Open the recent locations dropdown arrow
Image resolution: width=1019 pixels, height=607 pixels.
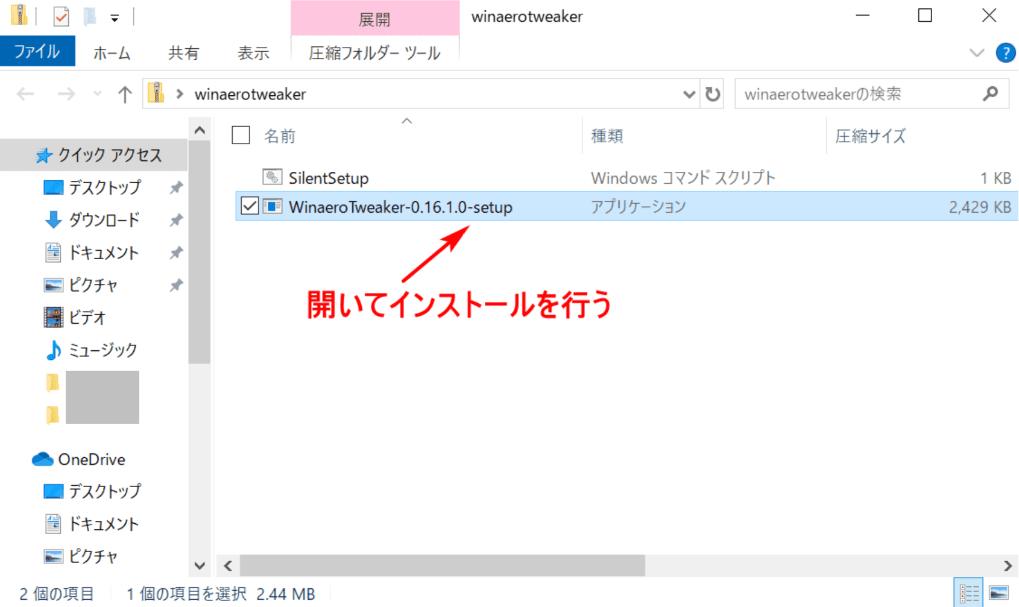coord(97,94)
